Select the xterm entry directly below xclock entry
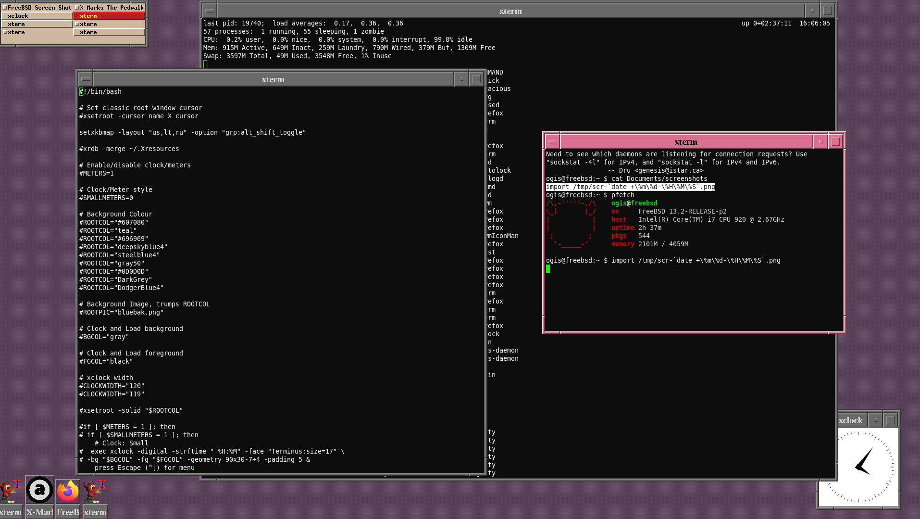Screen dimensions: 920x519 37,24
